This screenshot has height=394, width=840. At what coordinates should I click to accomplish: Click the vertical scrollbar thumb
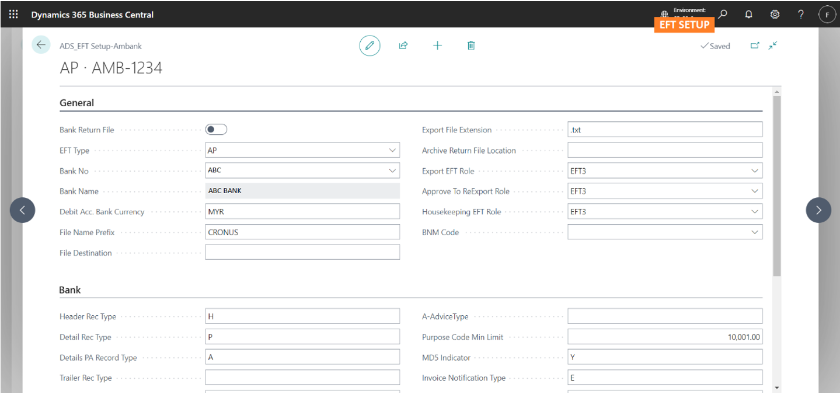(776, 186)
